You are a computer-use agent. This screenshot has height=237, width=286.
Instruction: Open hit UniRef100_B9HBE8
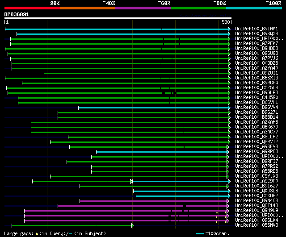click(257, 49)
